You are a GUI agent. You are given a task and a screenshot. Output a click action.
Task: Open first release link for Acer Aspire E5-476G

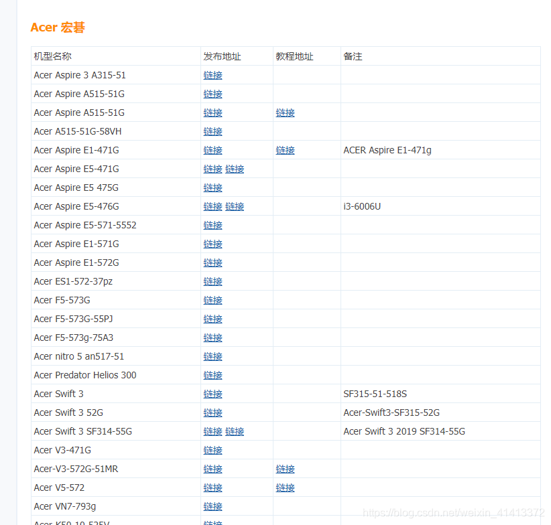212,206
